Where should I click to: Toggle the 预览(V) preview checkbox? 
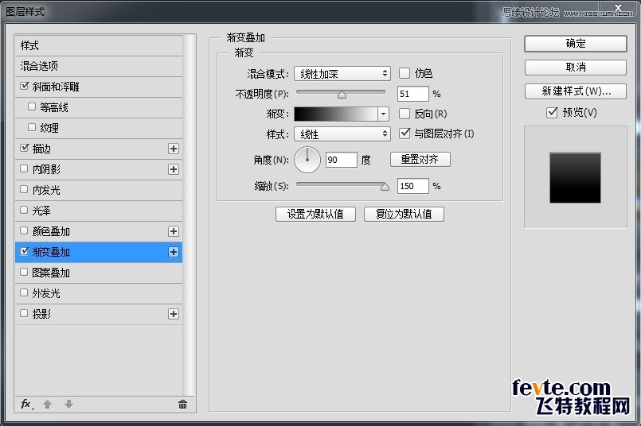pyautogui.click(x=552, y=112)
